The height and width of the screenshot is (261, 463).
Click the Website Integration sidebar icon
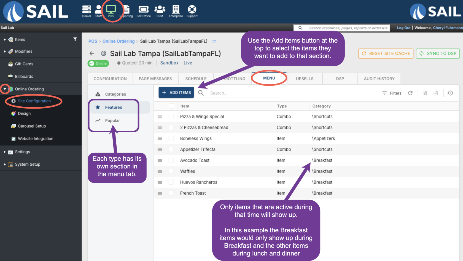(x=14, y=139)
